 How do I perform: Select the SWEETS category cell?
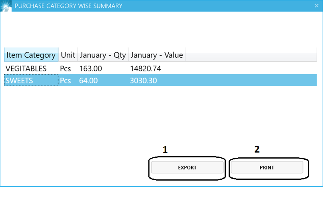pyautogui.click(x=31, y=80)
